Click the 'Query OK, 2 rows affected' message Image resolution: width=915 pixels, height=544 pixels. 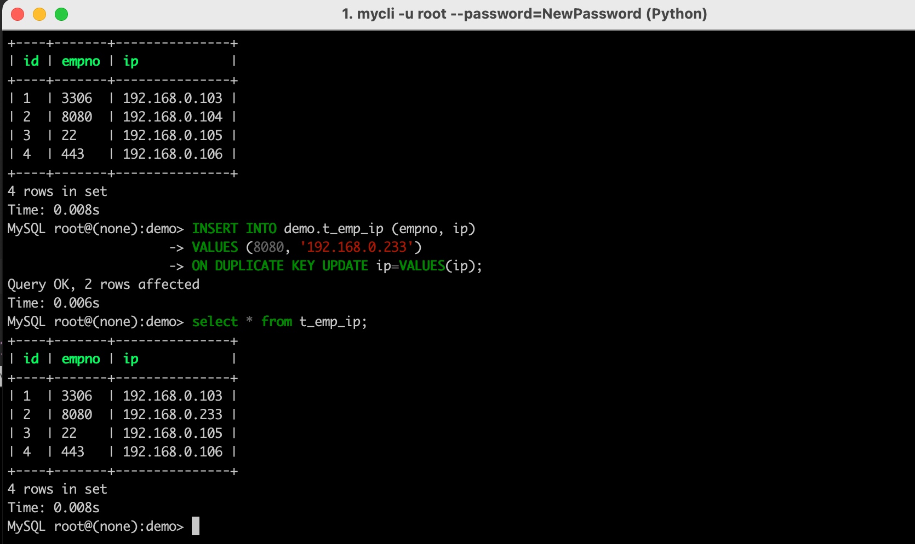104,285
